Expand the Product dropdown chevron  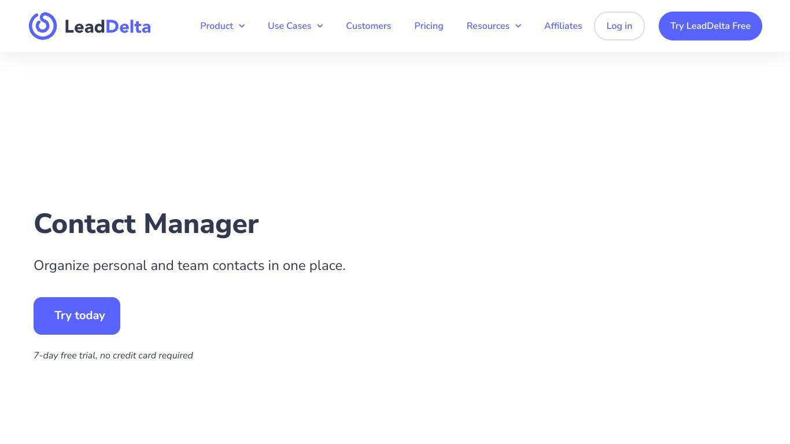coord(242,26)
